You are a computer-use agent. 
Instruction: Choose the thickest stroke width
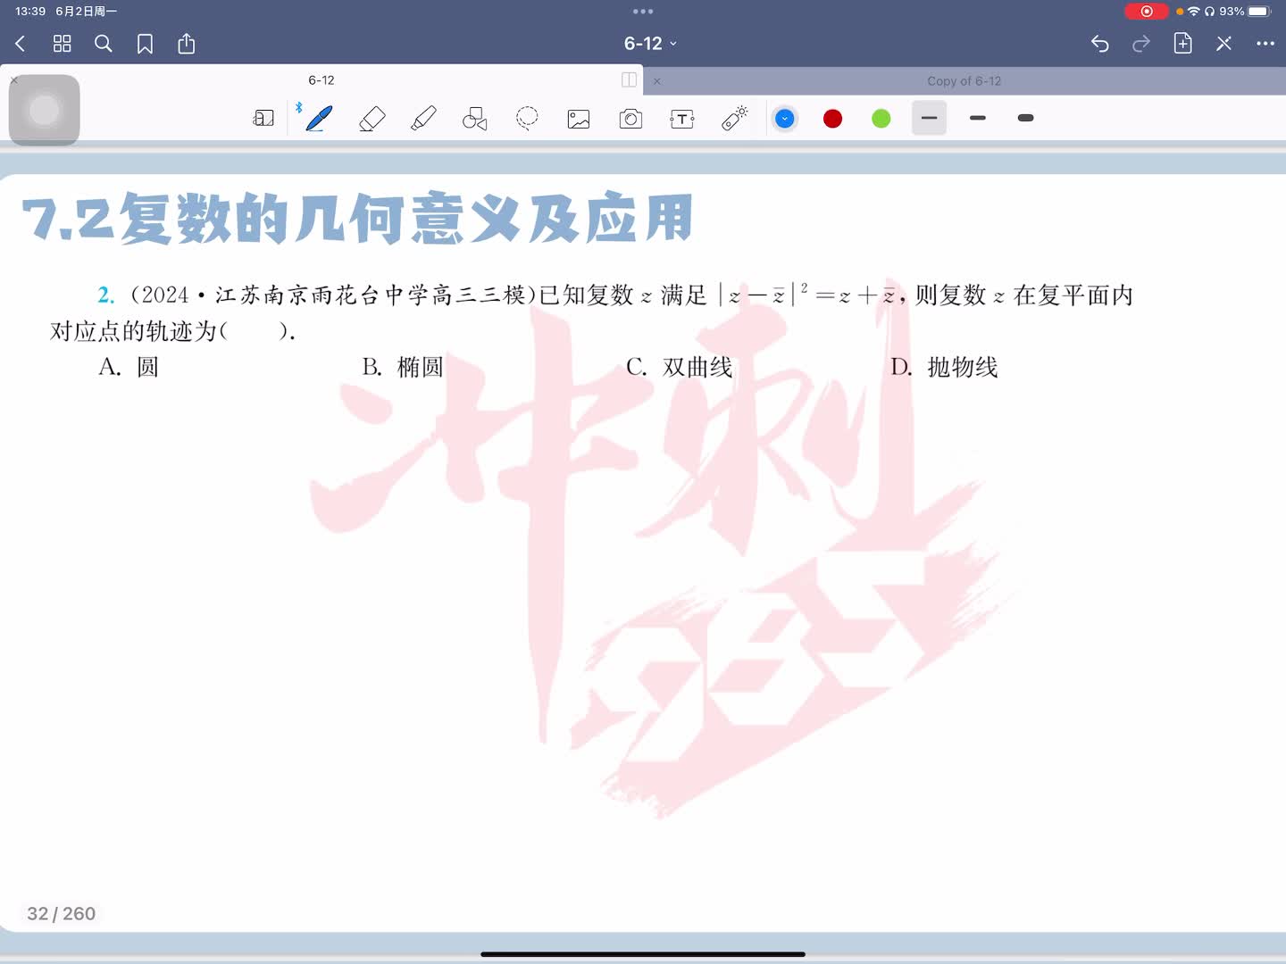point(1025,118)
